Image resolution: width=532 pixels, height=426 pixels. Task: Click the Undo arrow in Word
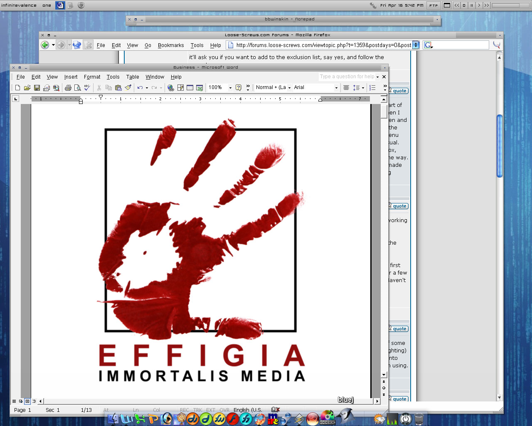[140, 88]
